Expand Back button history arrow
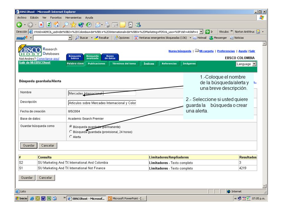282x212 pixels. point(25,25)
